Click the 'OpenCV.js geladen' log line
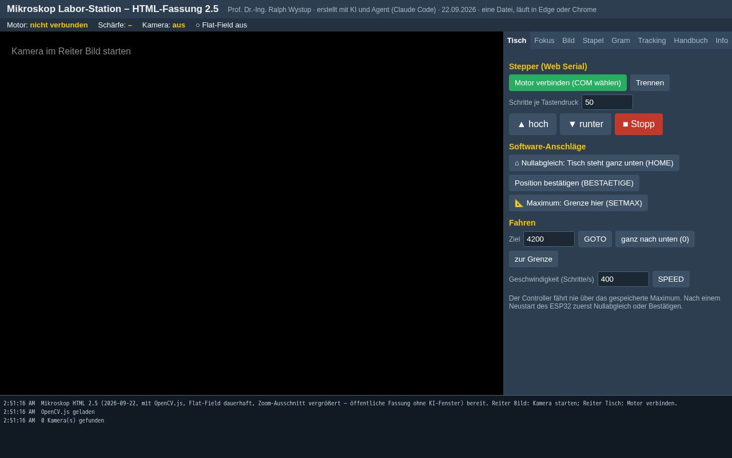The width and height of the screenshot is (732, 458). (x=68, y=412)
